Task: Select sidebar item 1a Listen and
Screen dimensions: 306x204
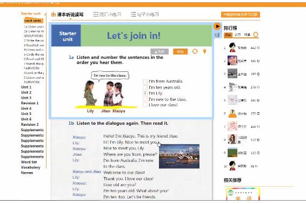Action: 34,26
